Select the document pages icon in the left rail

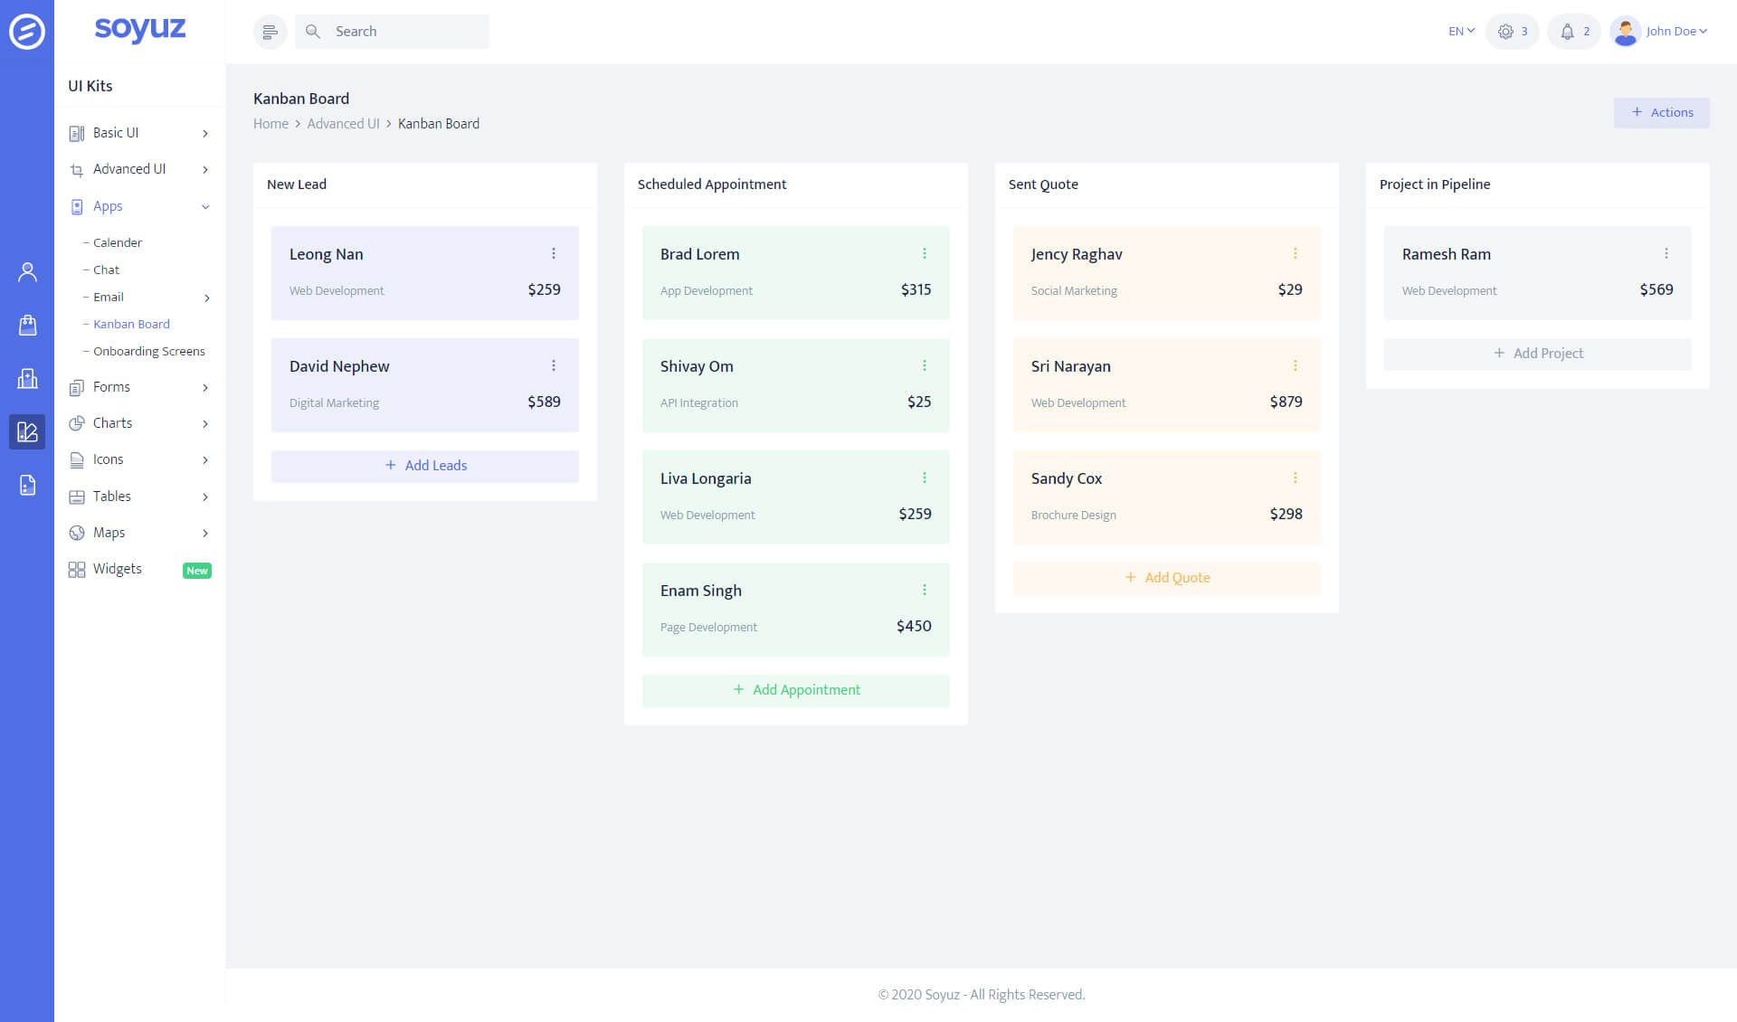click(27, 486)
